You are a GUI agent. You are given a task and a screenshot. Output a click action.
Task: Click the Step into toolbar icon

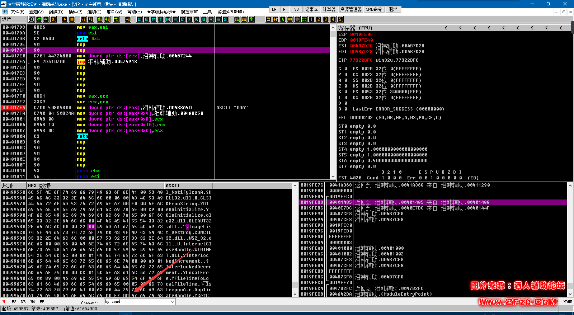click(x=83, y=19)
